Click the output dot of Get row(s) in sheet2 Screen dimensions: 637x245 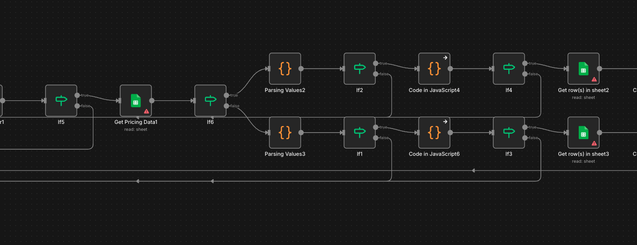pyautogui.click(x=600, y=68)
